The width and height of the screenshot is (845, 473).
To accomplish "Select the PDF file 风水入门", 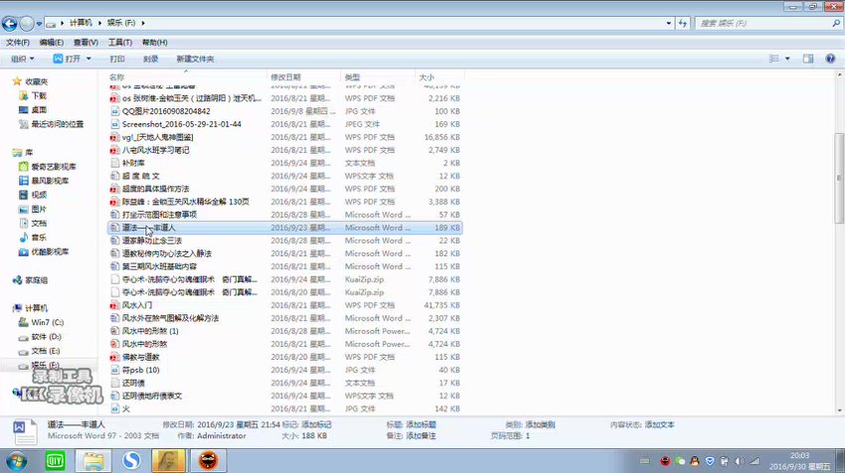I will click(137, 305).
